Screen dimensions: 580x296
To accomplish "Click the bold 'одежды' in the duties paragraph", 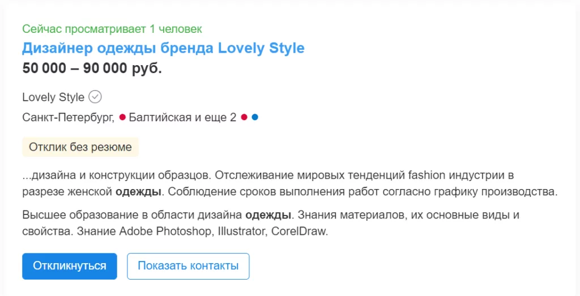I will (x=139, y=191).
